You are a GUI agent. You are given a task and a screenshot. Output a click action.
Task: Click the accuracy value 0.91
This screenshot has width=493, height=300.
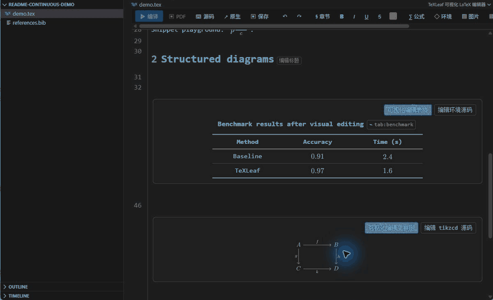tap(317, 157)
